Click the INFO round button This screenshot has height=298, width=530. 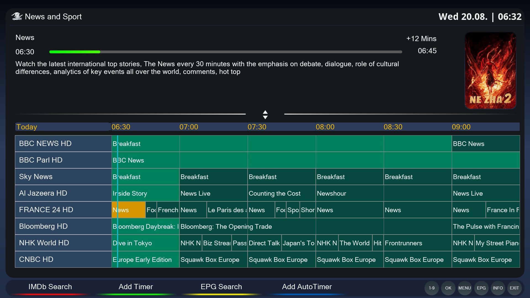click(498, 288)
